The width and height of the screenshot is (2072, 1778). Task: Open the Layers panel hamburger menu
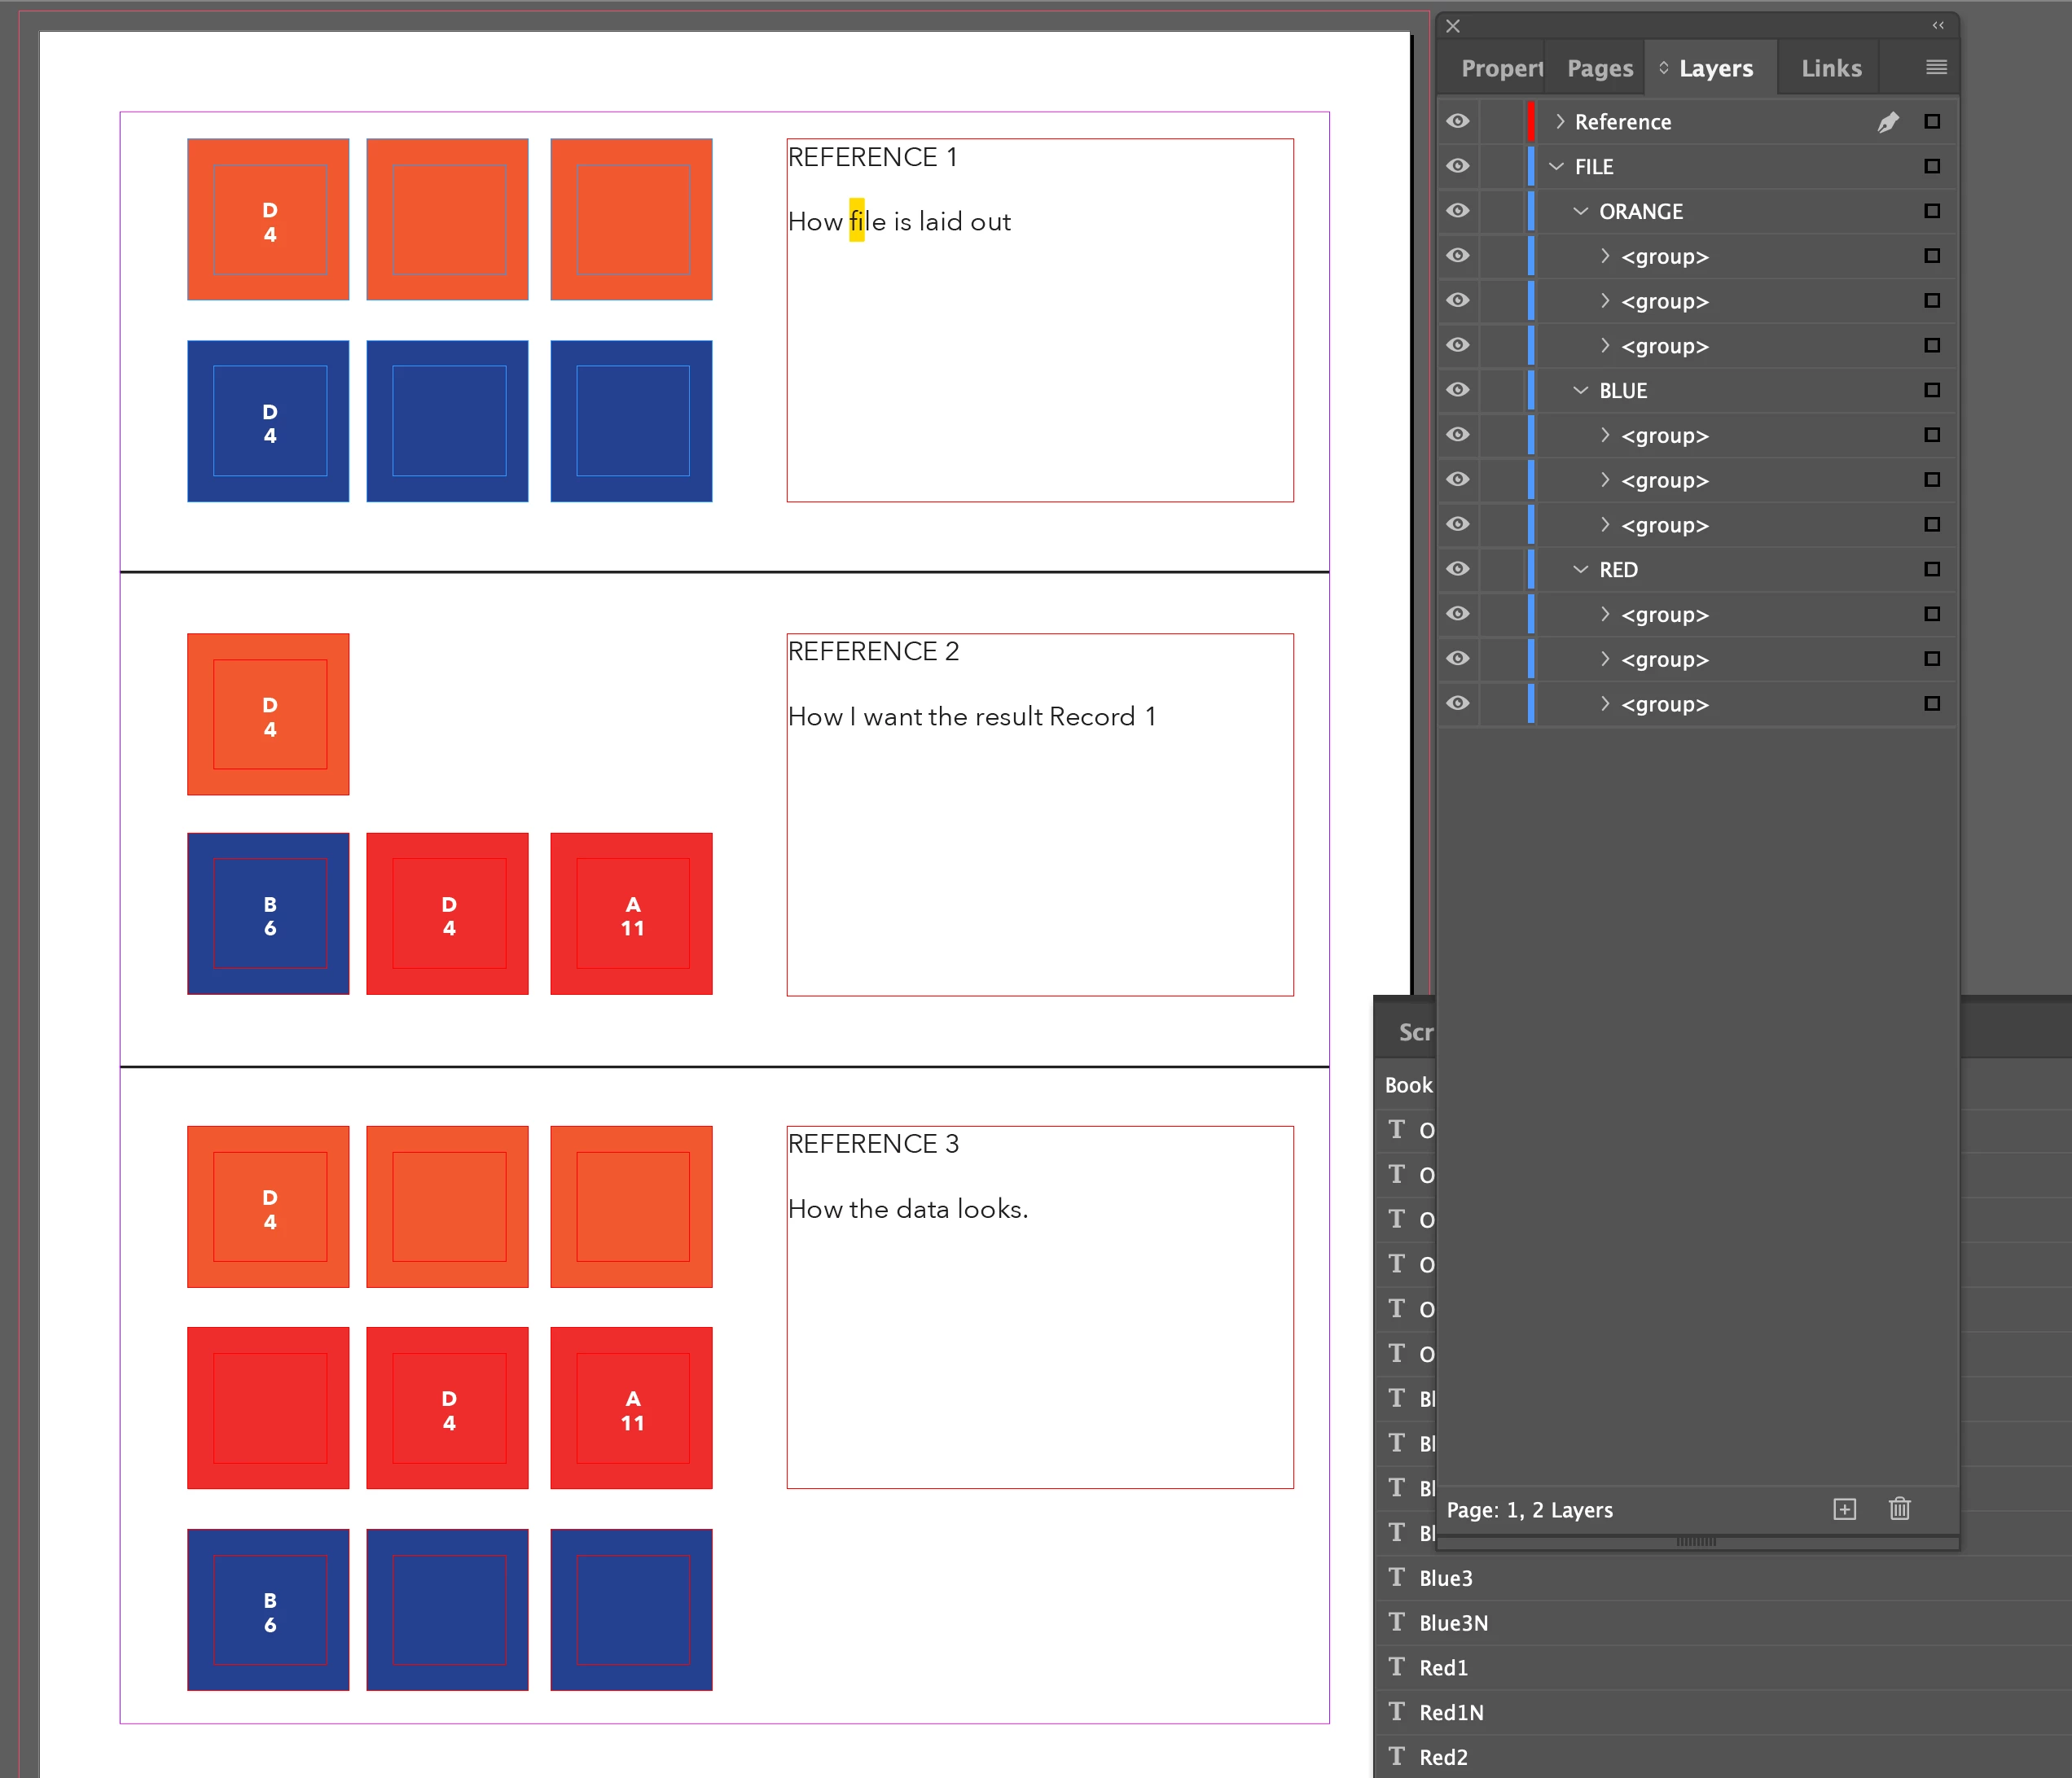point(1936,67)
